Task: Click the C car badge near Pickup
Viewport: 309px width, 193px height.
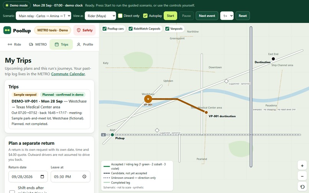Action: (x=104, y=135)
